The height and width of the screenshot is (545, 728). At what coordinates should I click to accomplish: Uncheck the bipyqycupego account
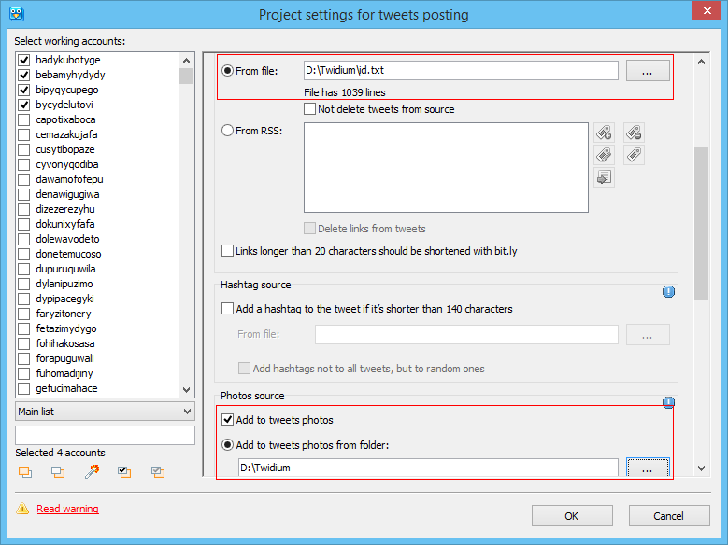23,90
